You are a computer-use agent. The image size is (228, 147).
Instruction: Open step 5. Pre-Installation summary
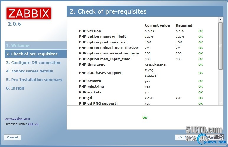(x=34, y=80)
